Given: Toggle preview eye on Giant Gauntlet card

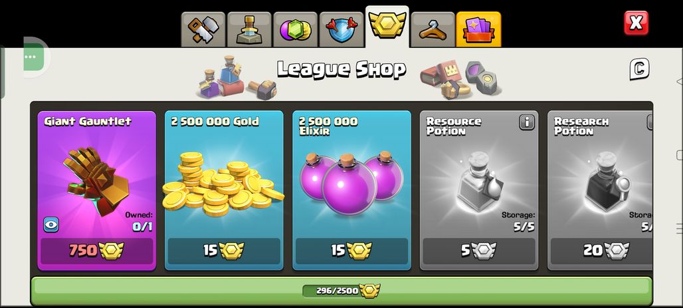Looking at the screenshot, I should [x=51, y=225].
